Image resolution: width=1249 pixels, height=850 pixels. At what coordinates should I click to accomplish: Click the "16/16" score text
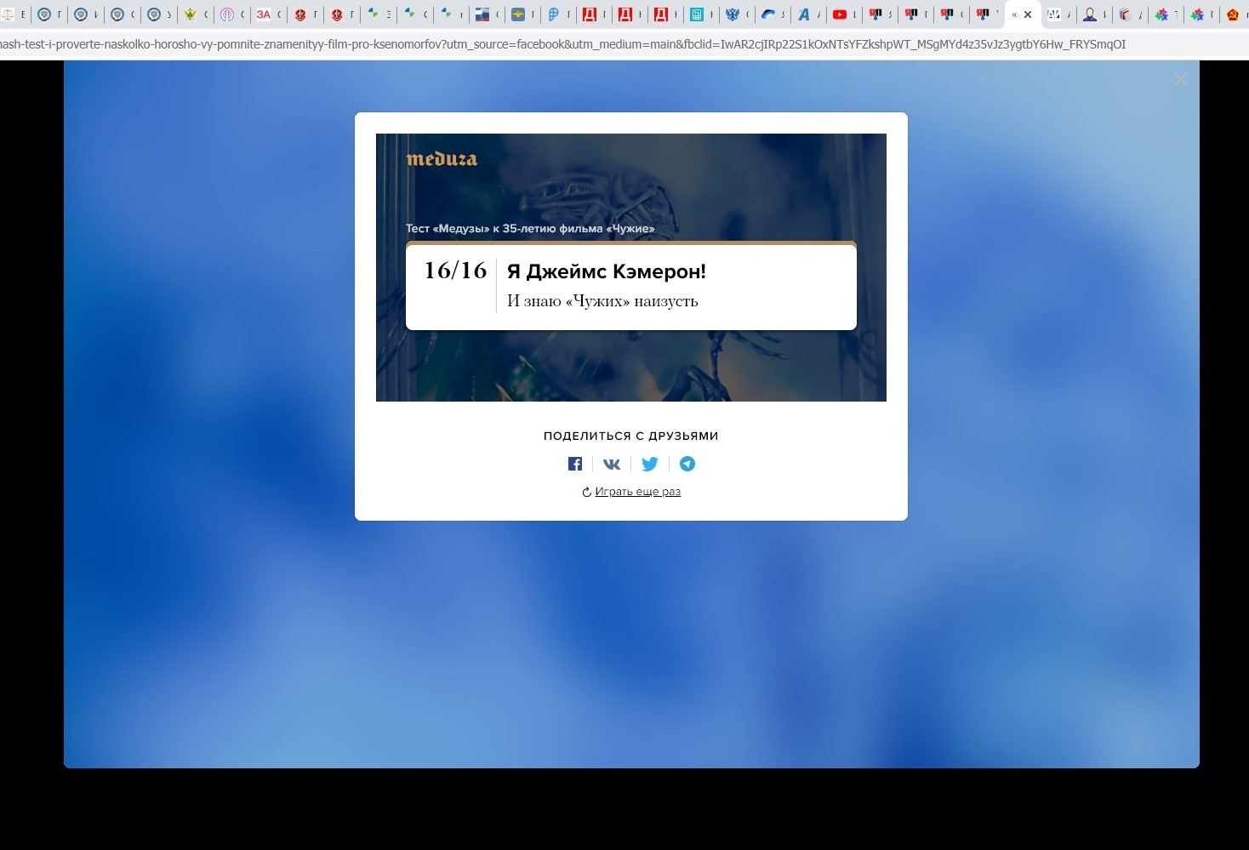click(x=455, y=271)
